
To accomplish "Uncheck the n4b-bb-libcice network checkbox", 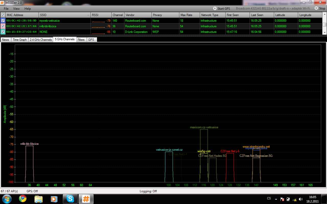I will pos(3,26).
